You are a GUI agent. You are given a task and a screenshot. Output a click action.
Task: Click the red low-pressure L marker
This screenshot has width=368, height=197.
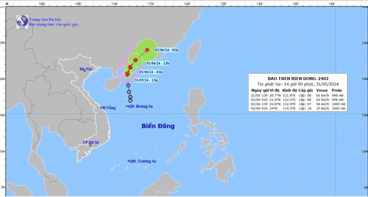click(147, 50)
